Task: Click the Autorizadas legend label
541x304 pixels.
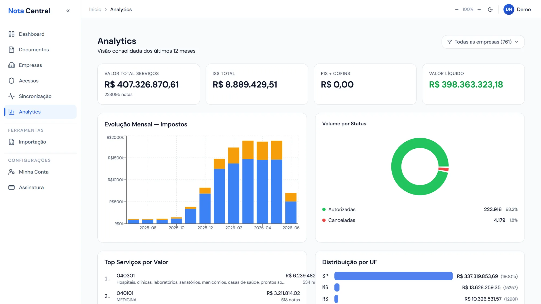Action: 342,209
